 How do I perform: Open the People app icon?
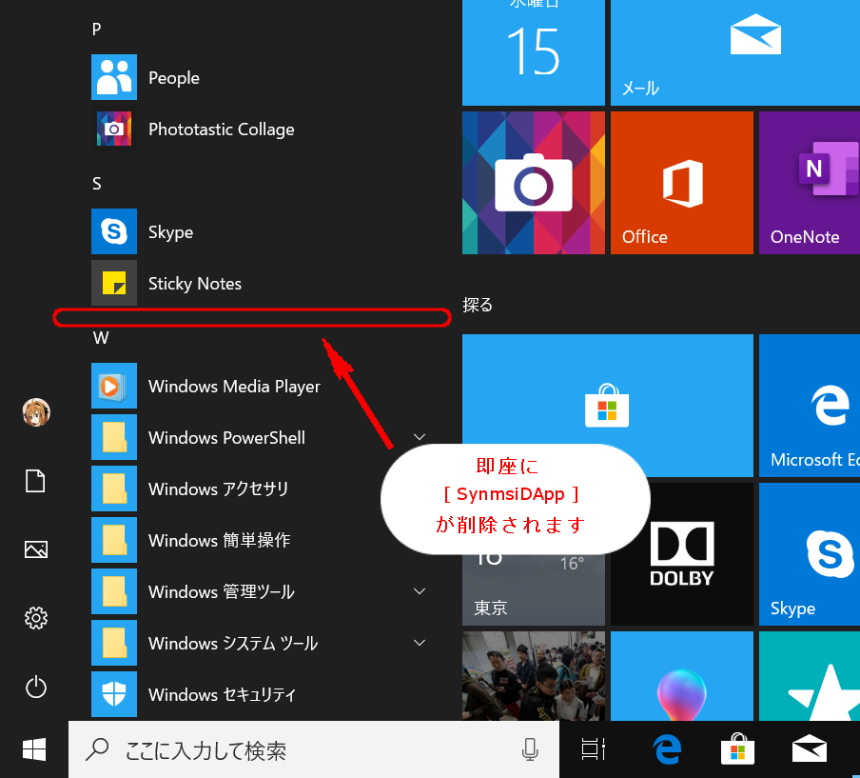114,77
